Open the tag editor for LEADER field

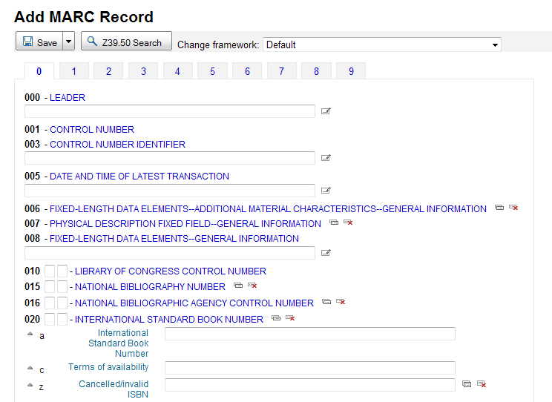[326, 112]
